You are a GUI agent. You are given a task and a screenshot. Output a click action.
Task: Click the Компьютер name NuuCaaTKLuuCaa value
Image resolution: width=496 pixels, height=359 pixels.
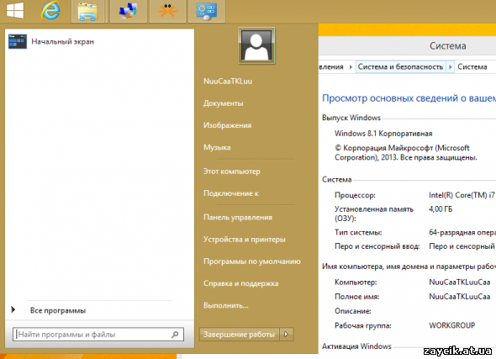coord(460,282)
